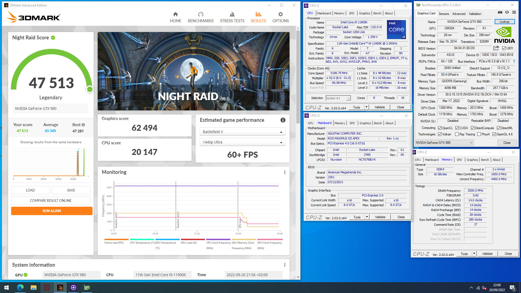Click the score gauge end-point knob
Viewport: 521px width, 293px height.
pos(90,89)
